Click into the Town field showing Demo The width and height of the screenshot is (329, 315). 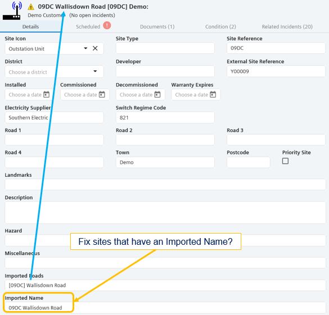click(x=165, y=162)
